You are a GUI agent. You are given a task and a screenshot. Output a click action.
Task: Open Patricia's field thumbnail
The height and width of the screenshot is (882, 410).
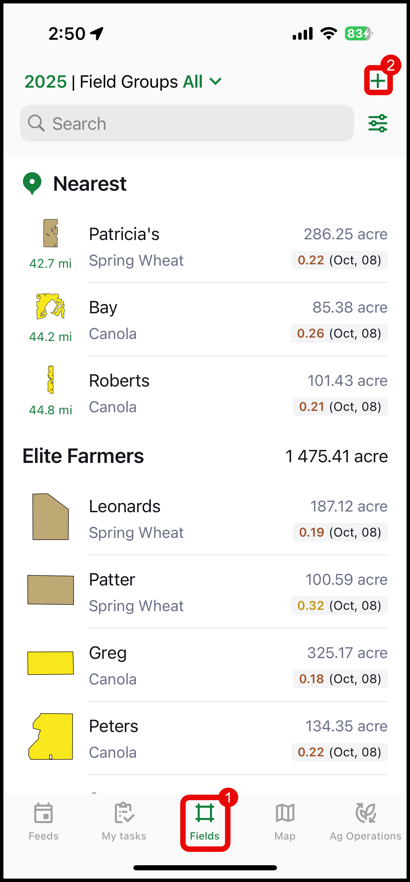pos(51,233)
